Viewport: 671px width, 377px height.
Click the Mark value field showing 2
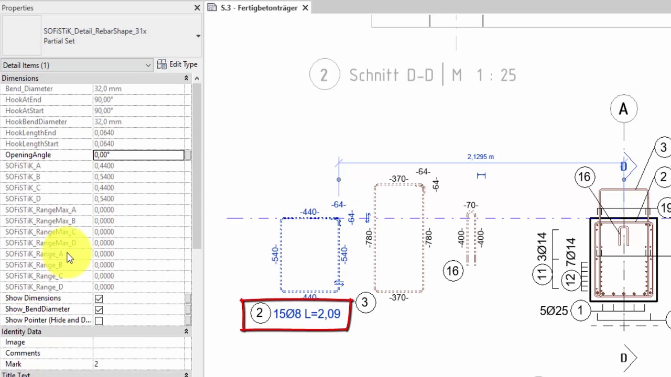(139, 364)
